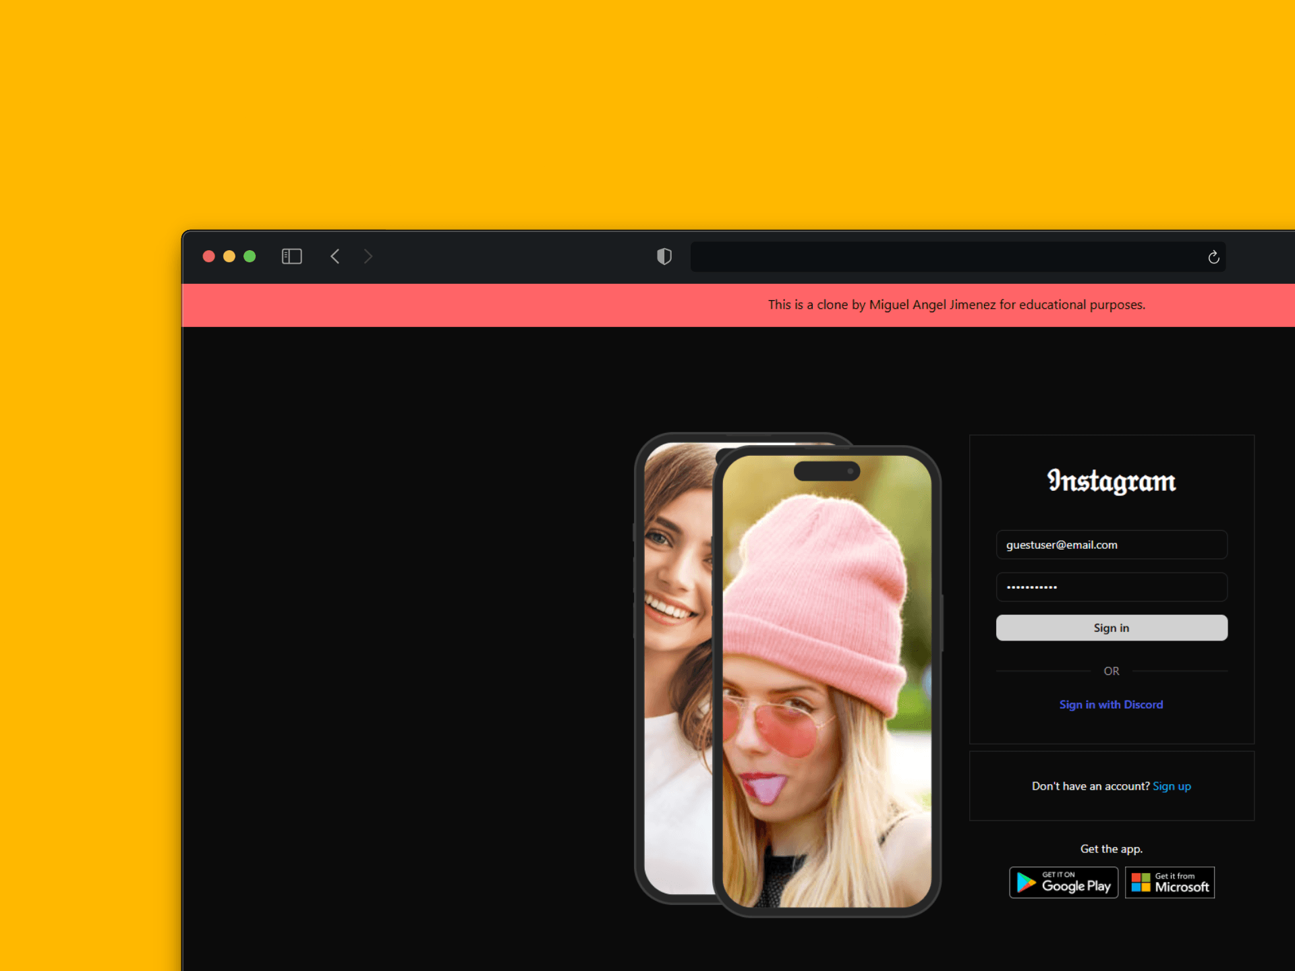Choose Sign in with Discord

click(x=1112, y=705)
